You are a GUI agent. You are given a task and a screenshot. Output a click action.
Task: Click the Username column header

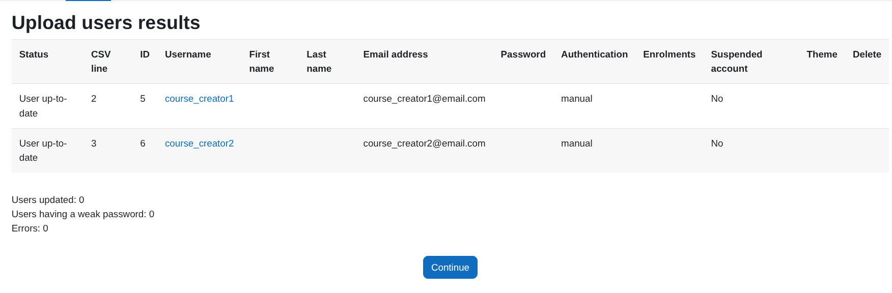(188, 54)
